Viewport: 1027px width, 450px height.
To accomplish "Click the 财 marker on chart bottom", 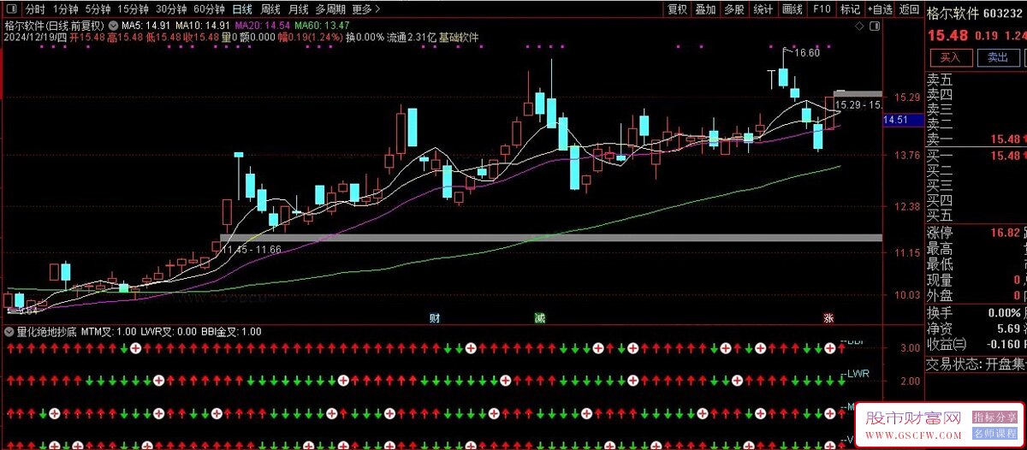I will click(435, 317).
